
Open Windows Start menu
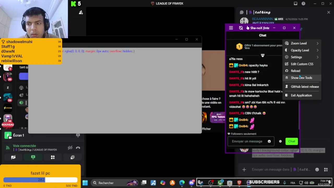click(85, 183)
